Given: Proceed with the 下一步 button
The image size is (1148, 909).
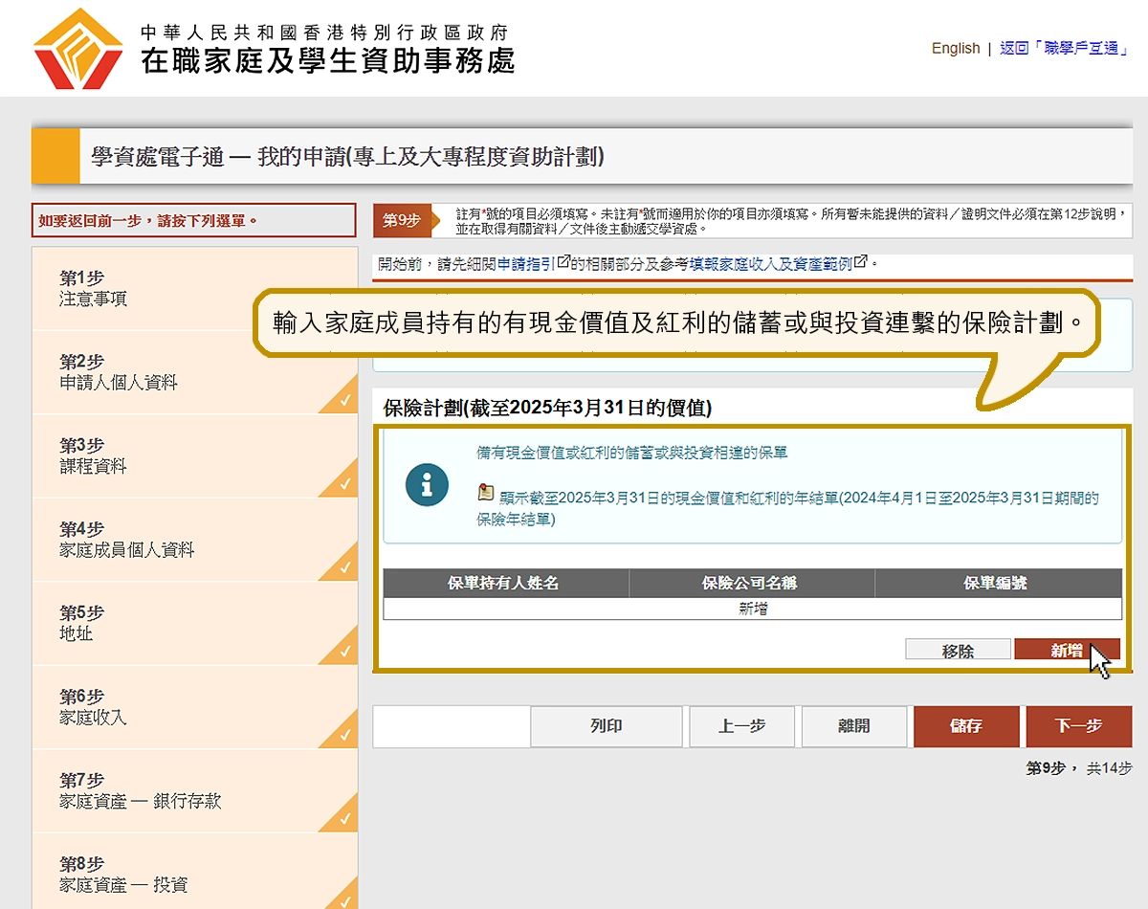Looking at the screenshot, I should pyautogui.click(x=1078, y=726).
